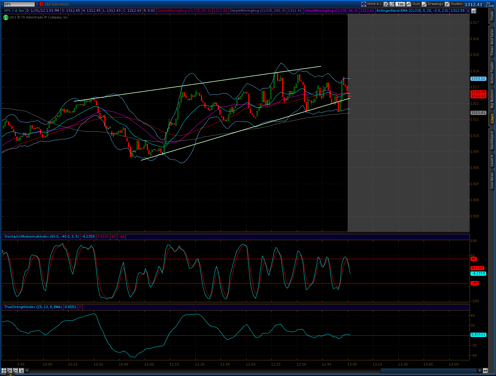Click the 1311.41 gray price bubble

coord(478,113)
